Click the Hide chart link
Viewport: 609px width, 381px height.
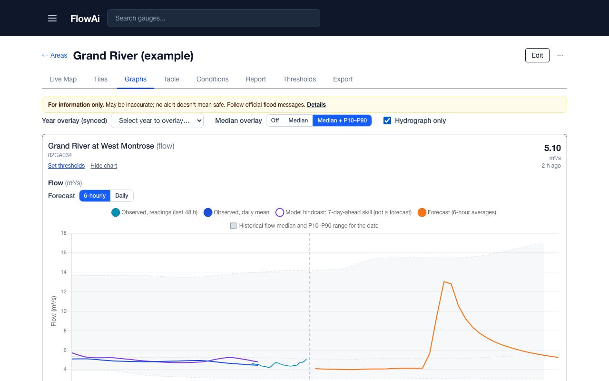pyautogui.click(x=104, y=166)
